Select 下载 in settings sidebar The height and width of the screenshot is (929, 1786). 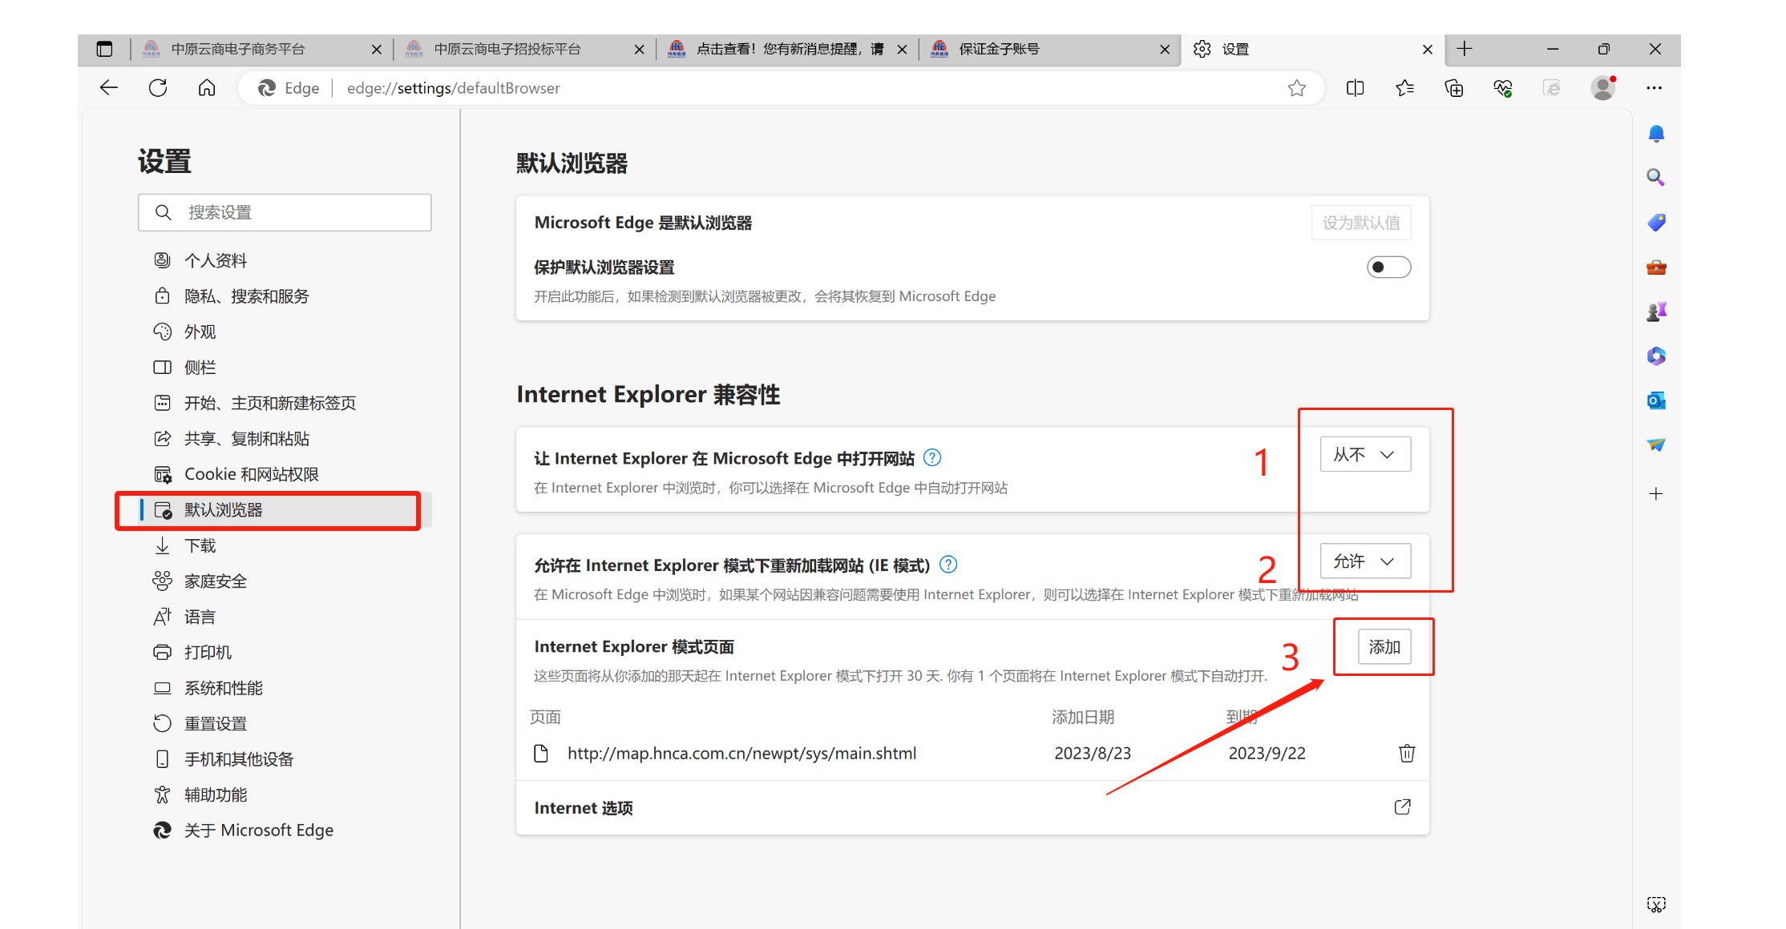click(x=200, y=545)
